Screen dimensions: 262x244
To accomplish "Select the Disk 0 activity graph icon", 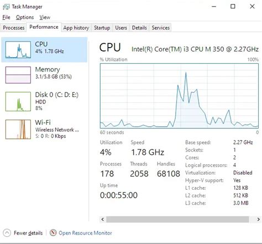I will pos(18,102).
